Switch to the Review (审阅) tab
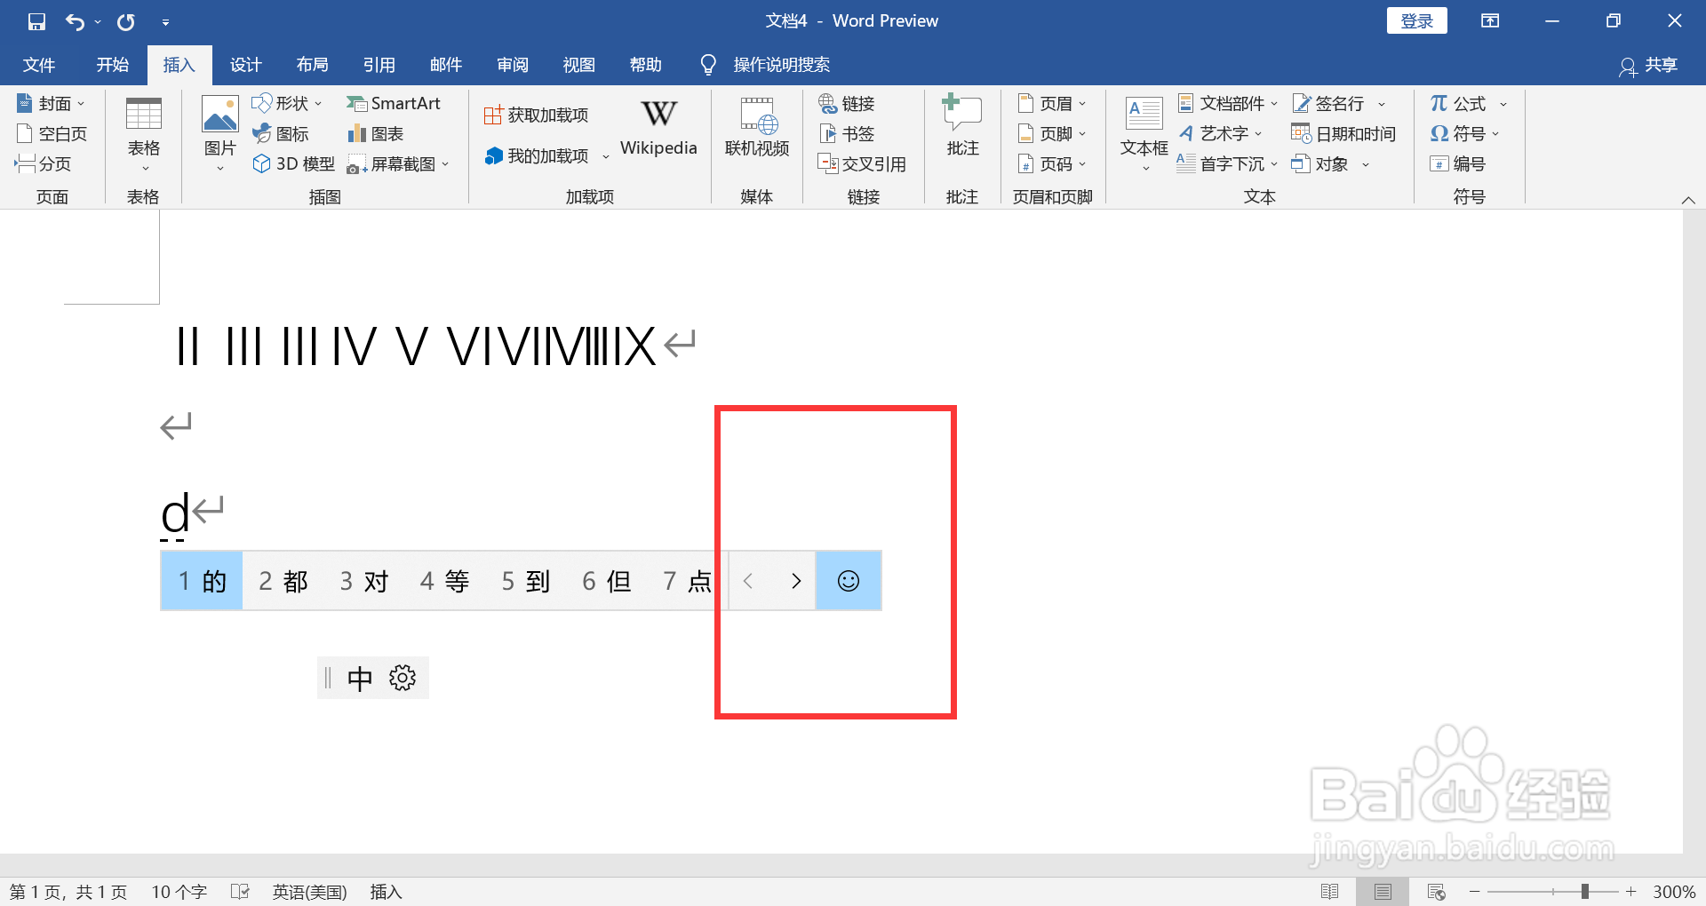Screen dimensions: 1706x906 (512, 65)
